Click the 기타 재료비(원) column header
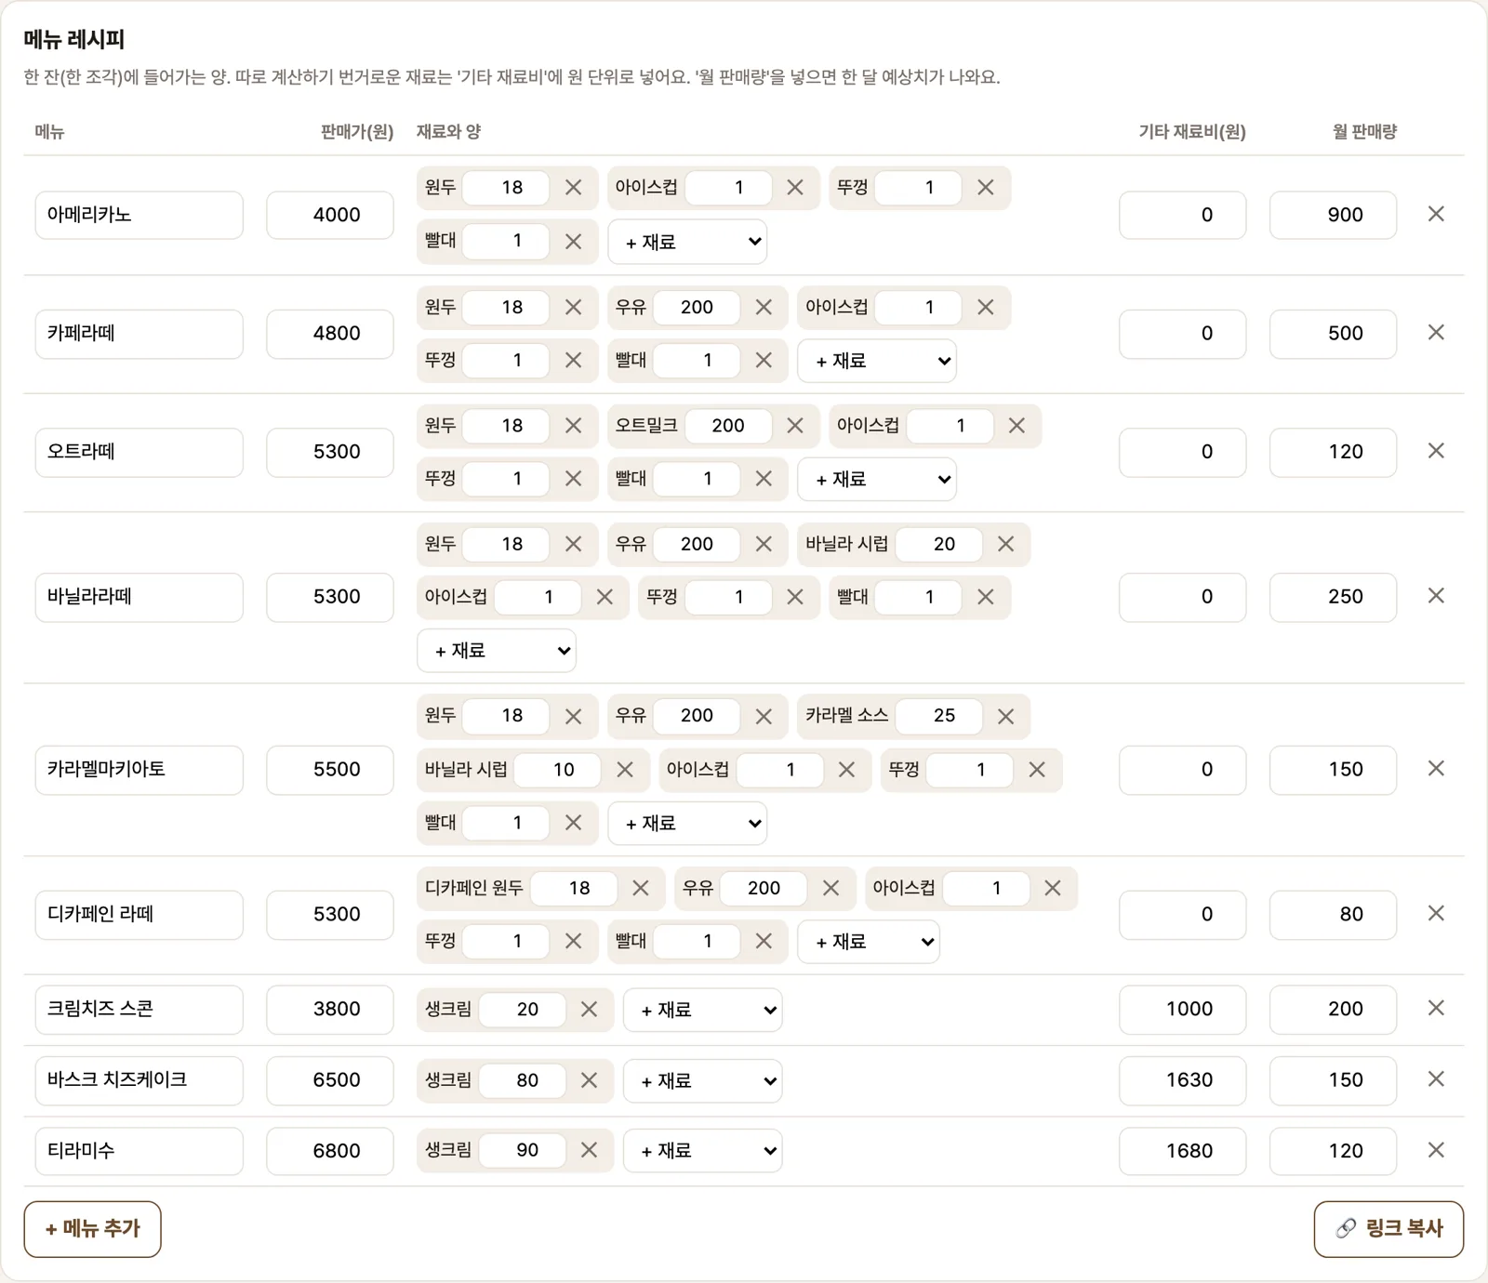The width and height of the screenshot is (1488, 1283). pos(1192,132)
